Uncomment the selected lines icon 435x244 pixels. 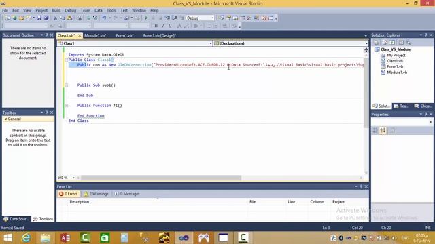[x=95, y=18]
